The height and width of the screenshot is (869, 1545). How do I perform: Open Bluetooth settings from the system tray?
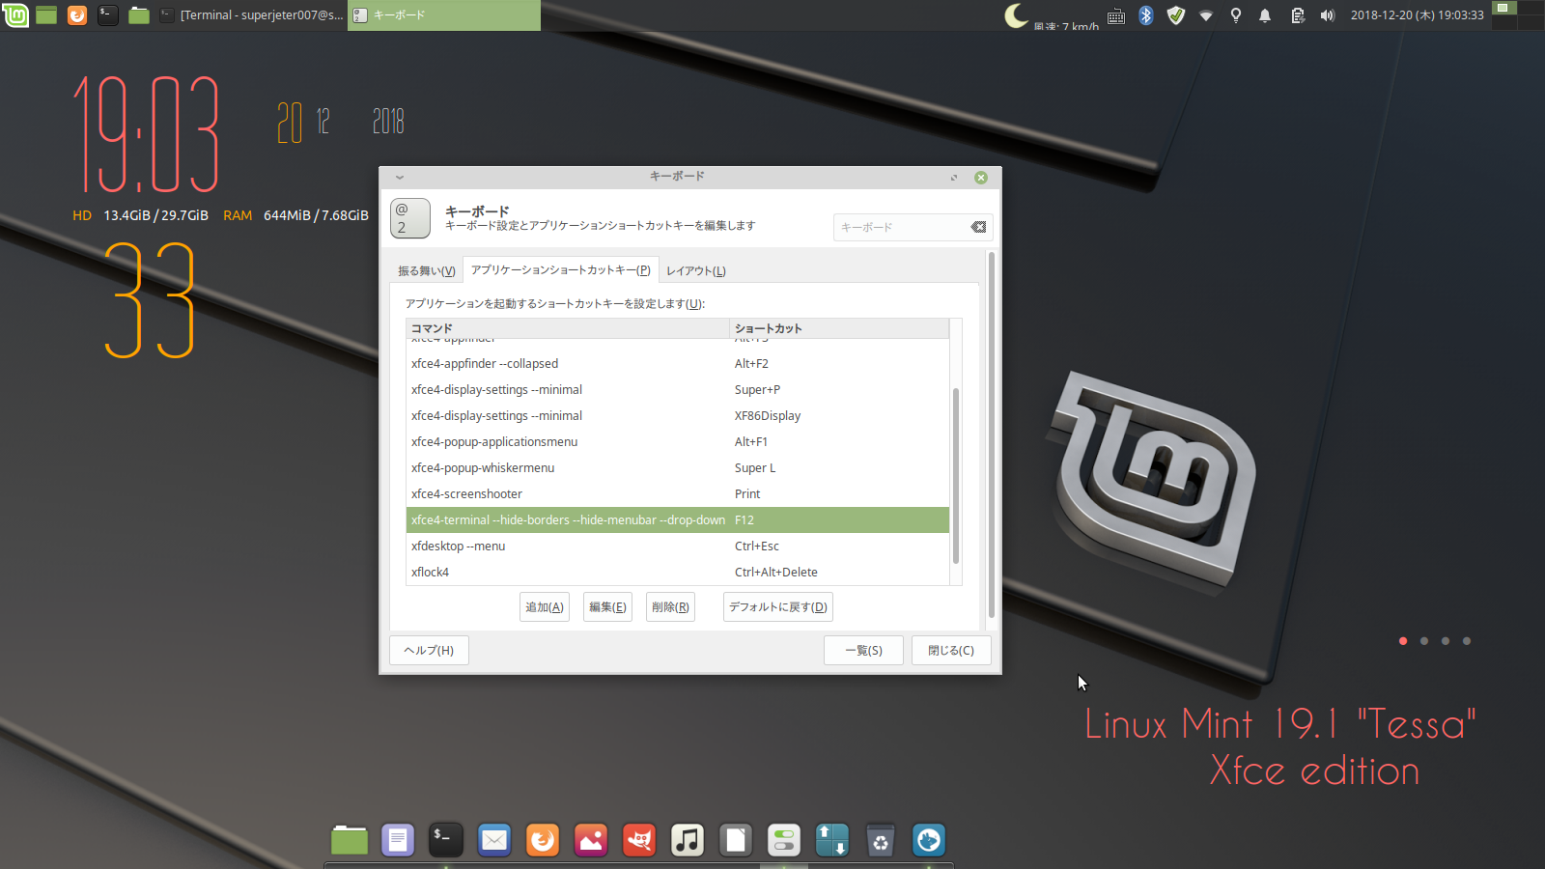tap(1145, 14)
